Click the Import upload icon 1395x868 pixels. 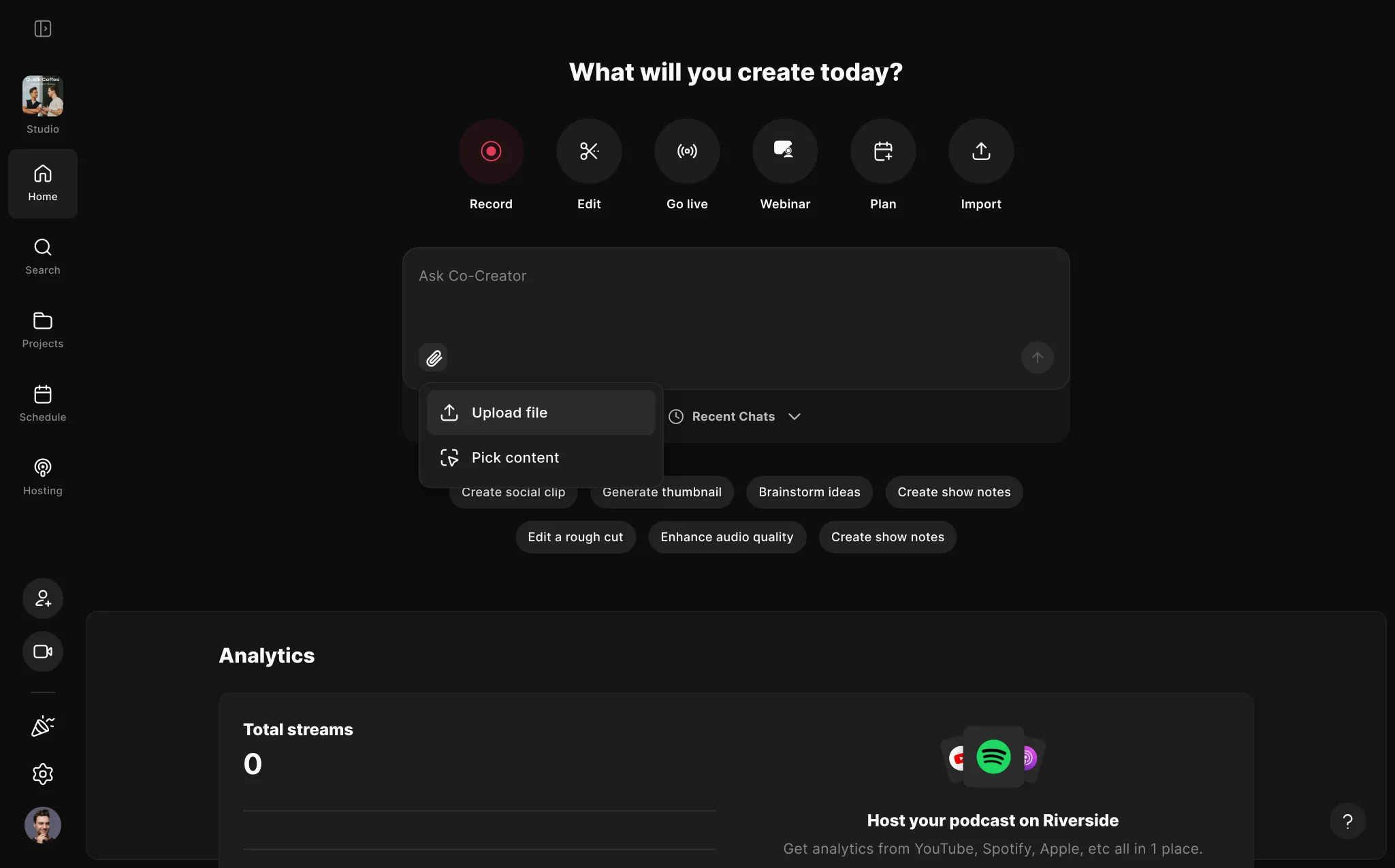[x=981, y=151]
